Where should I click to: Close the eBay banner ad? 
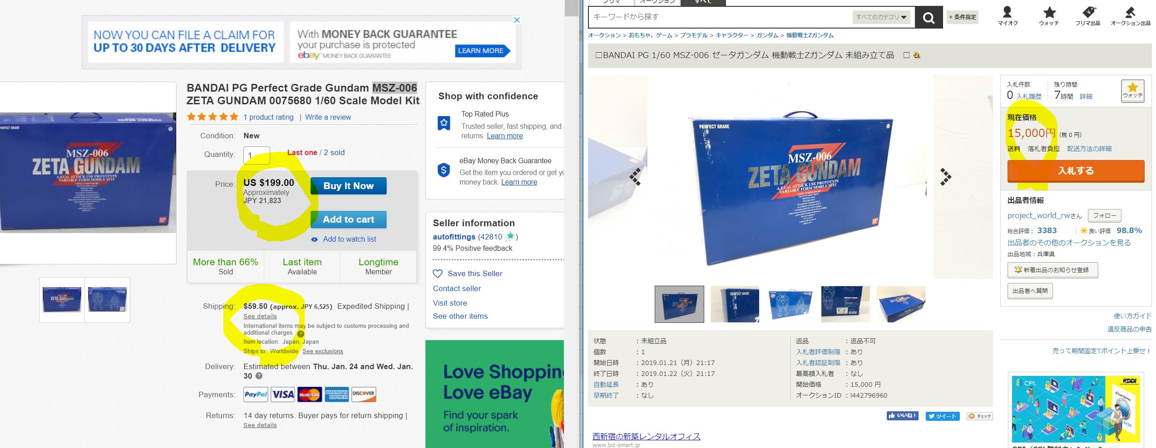click(x=517, y=20)
